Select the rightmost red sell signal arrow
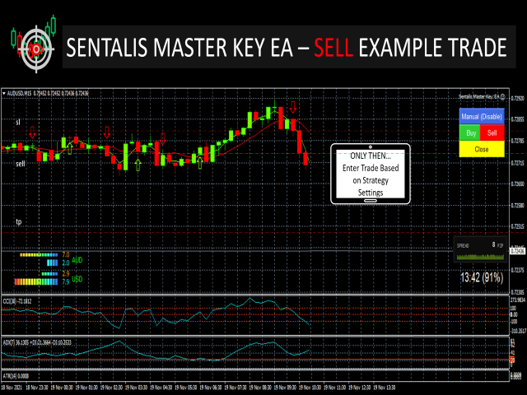 [x=293, y=107]
